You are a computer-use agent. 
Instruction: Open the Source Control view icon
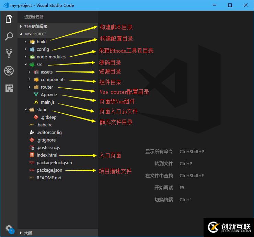point(9,54)
